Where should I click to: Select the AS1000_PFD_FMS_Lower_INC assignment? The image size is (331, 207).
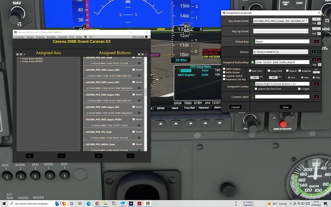[x=113, y=85]
